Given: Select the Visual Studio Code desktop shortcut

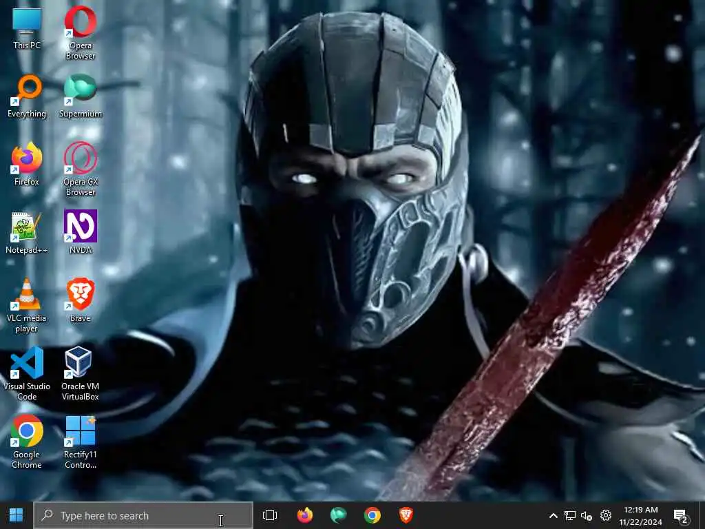Looking at the screenshot, I should point(27,374).
